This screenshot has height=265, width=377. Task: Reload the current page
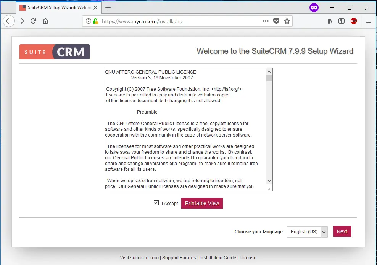(x=33, y=21)
